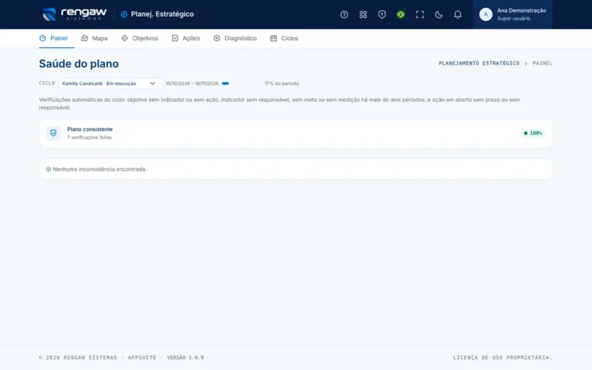Click the Plano consistente shield icon
The width and height of the screenshot is (592, 370).
[x=53, y=133]
